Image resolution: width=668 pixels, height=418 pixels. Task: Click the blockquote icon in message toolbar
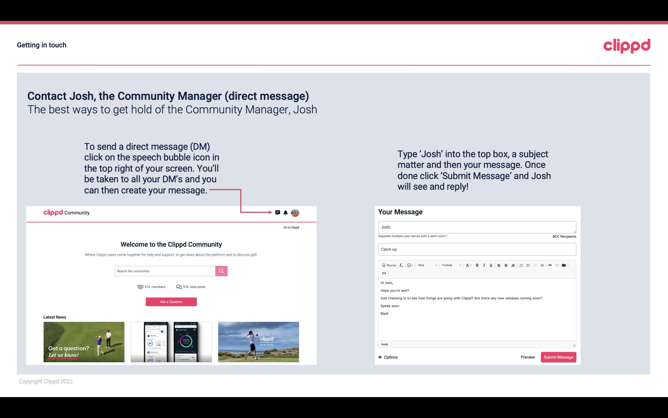point(383,273)
